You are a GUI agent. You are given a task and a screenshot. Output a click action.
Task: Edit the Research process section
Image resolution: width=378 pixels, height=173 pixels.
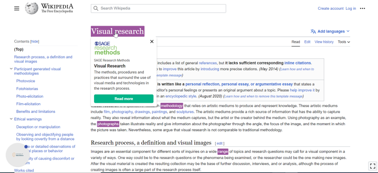[219, 143]
